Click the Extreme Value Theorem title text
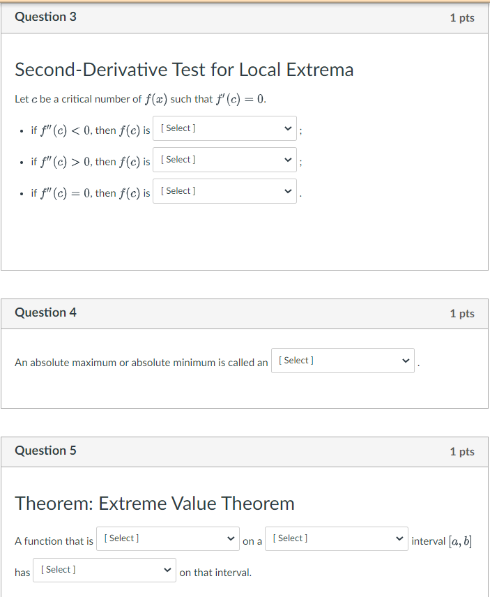Viewport: 490px width, 597px height. coord(153,503)
